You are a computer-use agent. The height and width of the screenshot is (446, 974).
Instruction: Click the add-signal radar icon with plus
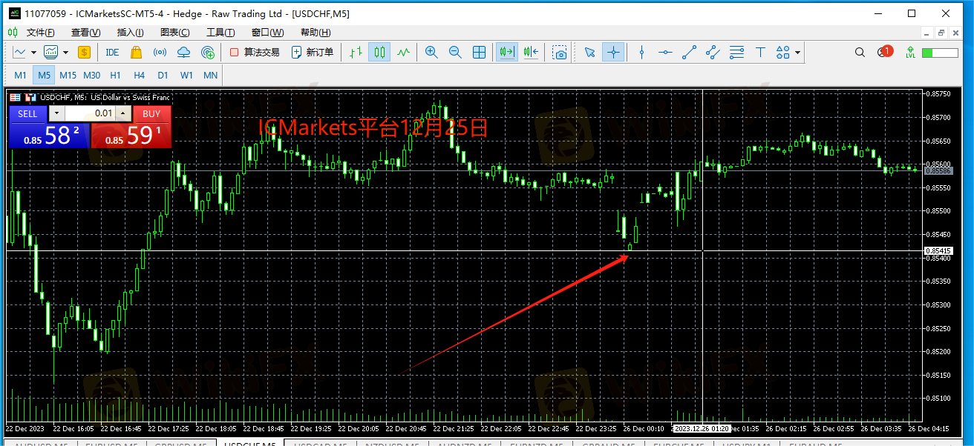(x=208, y=52)
